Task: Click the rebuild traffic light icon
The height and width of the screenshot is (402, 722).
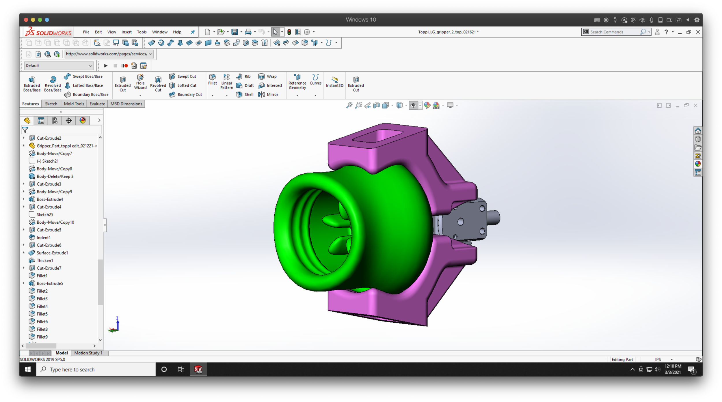Action: tap(289, 32)
